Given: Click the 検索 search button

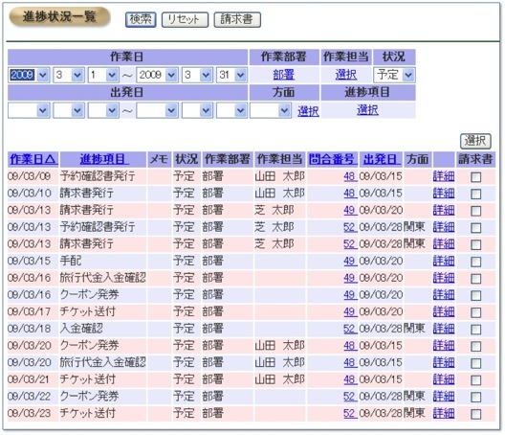Looking at the screenshot, I should tap(141, 20).
